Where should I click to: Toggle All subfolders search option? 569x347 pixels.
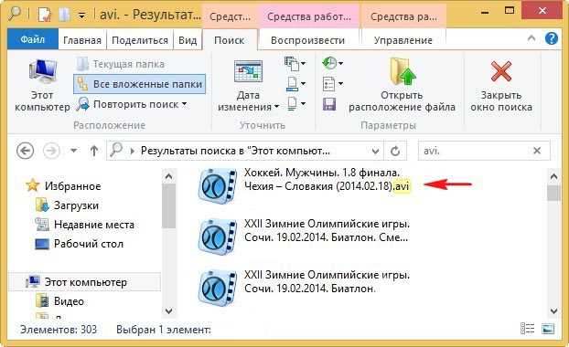click(139, 84)
